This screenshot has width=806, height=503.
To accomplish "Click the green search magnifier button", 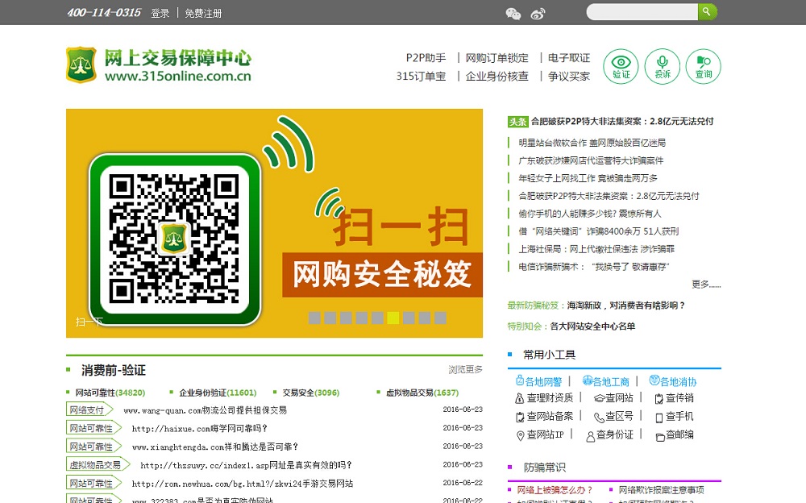I will click(707, 12).
